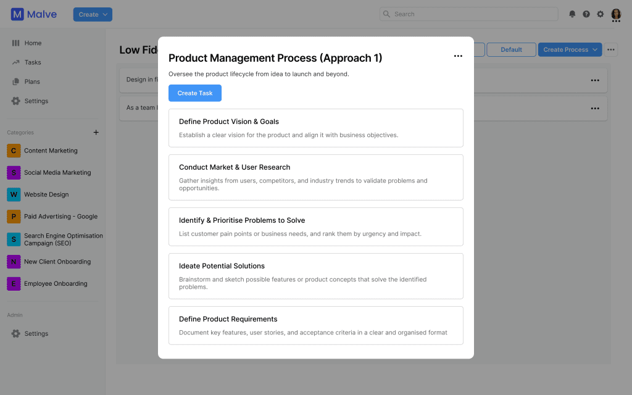Navigate to Plans in sidebar
The image size is (632, 395).
[x=32, y=81]
